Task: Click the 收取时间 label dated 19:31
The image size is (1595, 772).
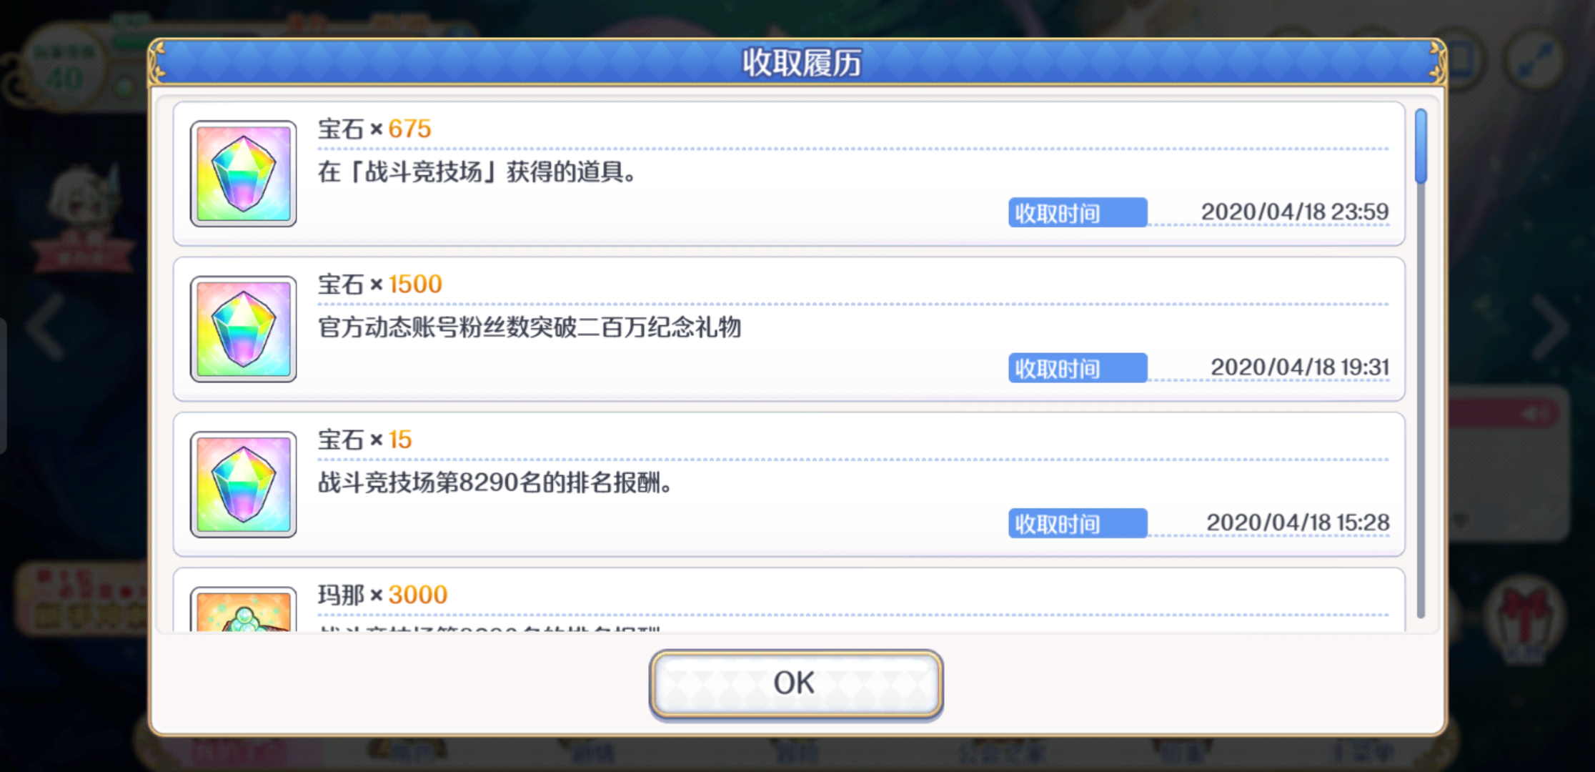Action: [1078, 367]
